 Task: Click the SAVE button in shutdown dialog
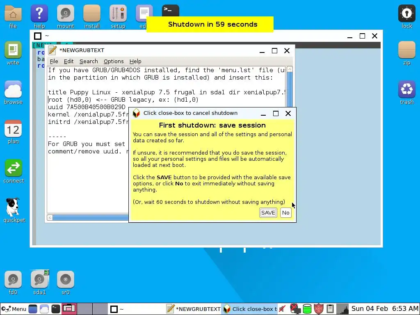[x=268, y=213]
